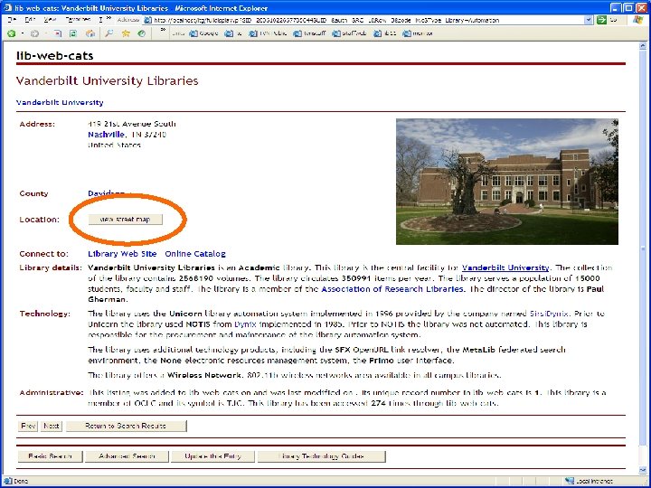This screenshot has width=651, height=488.
Task: Click the view street map button
Action: click(x=126, y=220)
